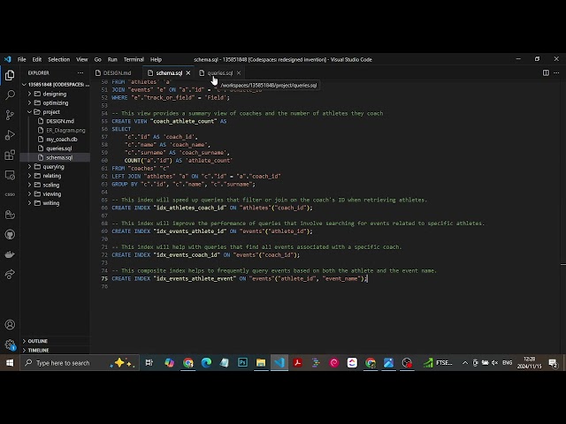Open the Edit menu

coord(37,59)
